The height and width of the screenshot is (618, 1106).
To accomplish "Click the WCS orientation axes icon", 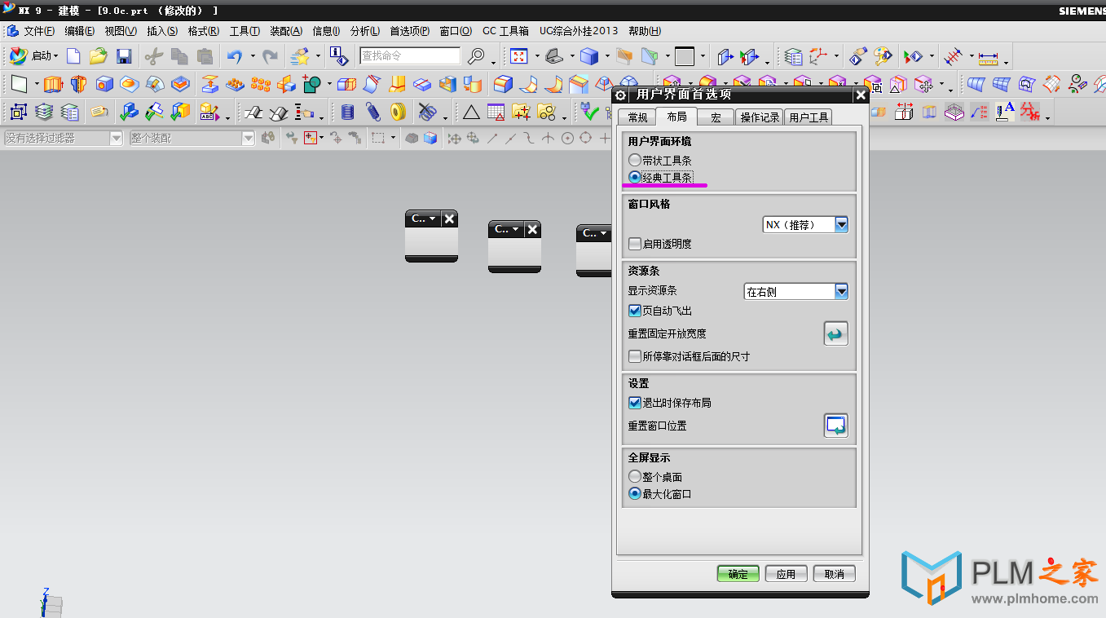I will [817, 56].
